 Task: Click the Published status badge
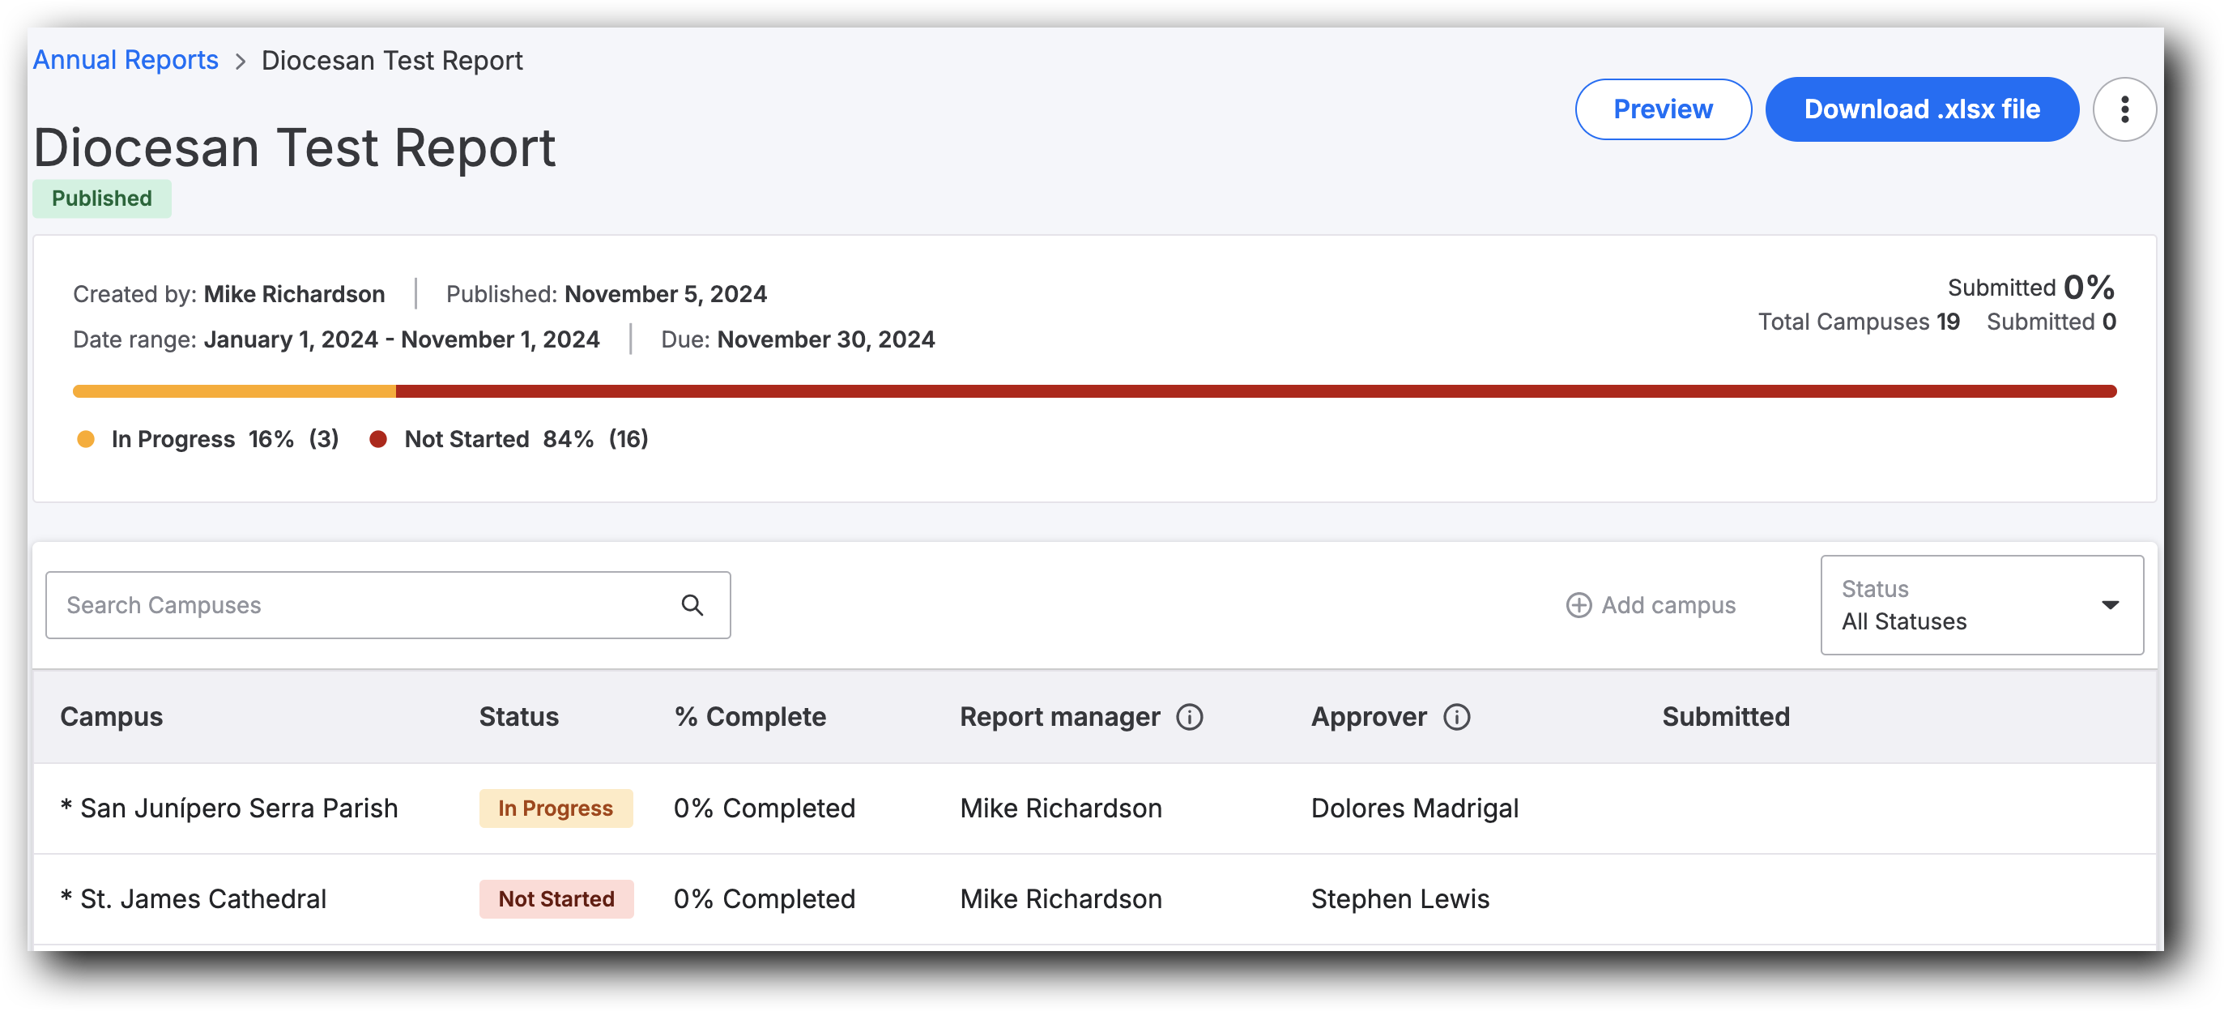point(101,198)
